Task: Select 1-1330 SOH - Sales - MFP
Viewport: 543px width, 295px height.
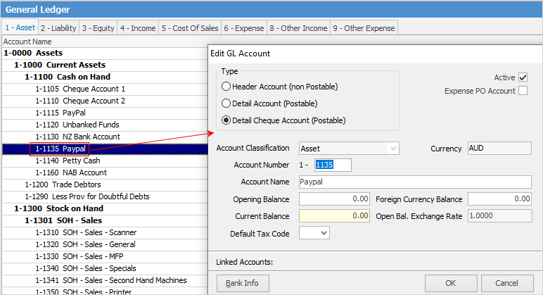Action: (x=105, y=256)
